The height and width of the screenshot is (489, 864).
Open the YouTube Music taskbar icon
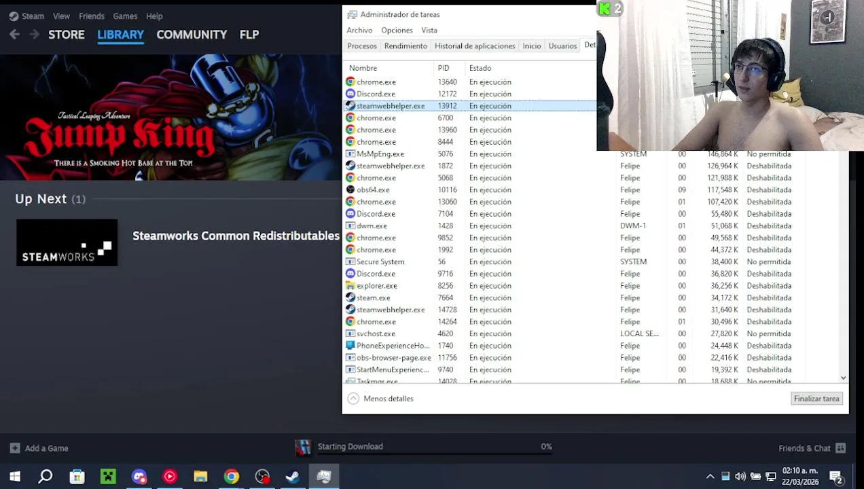coord(170,477)
